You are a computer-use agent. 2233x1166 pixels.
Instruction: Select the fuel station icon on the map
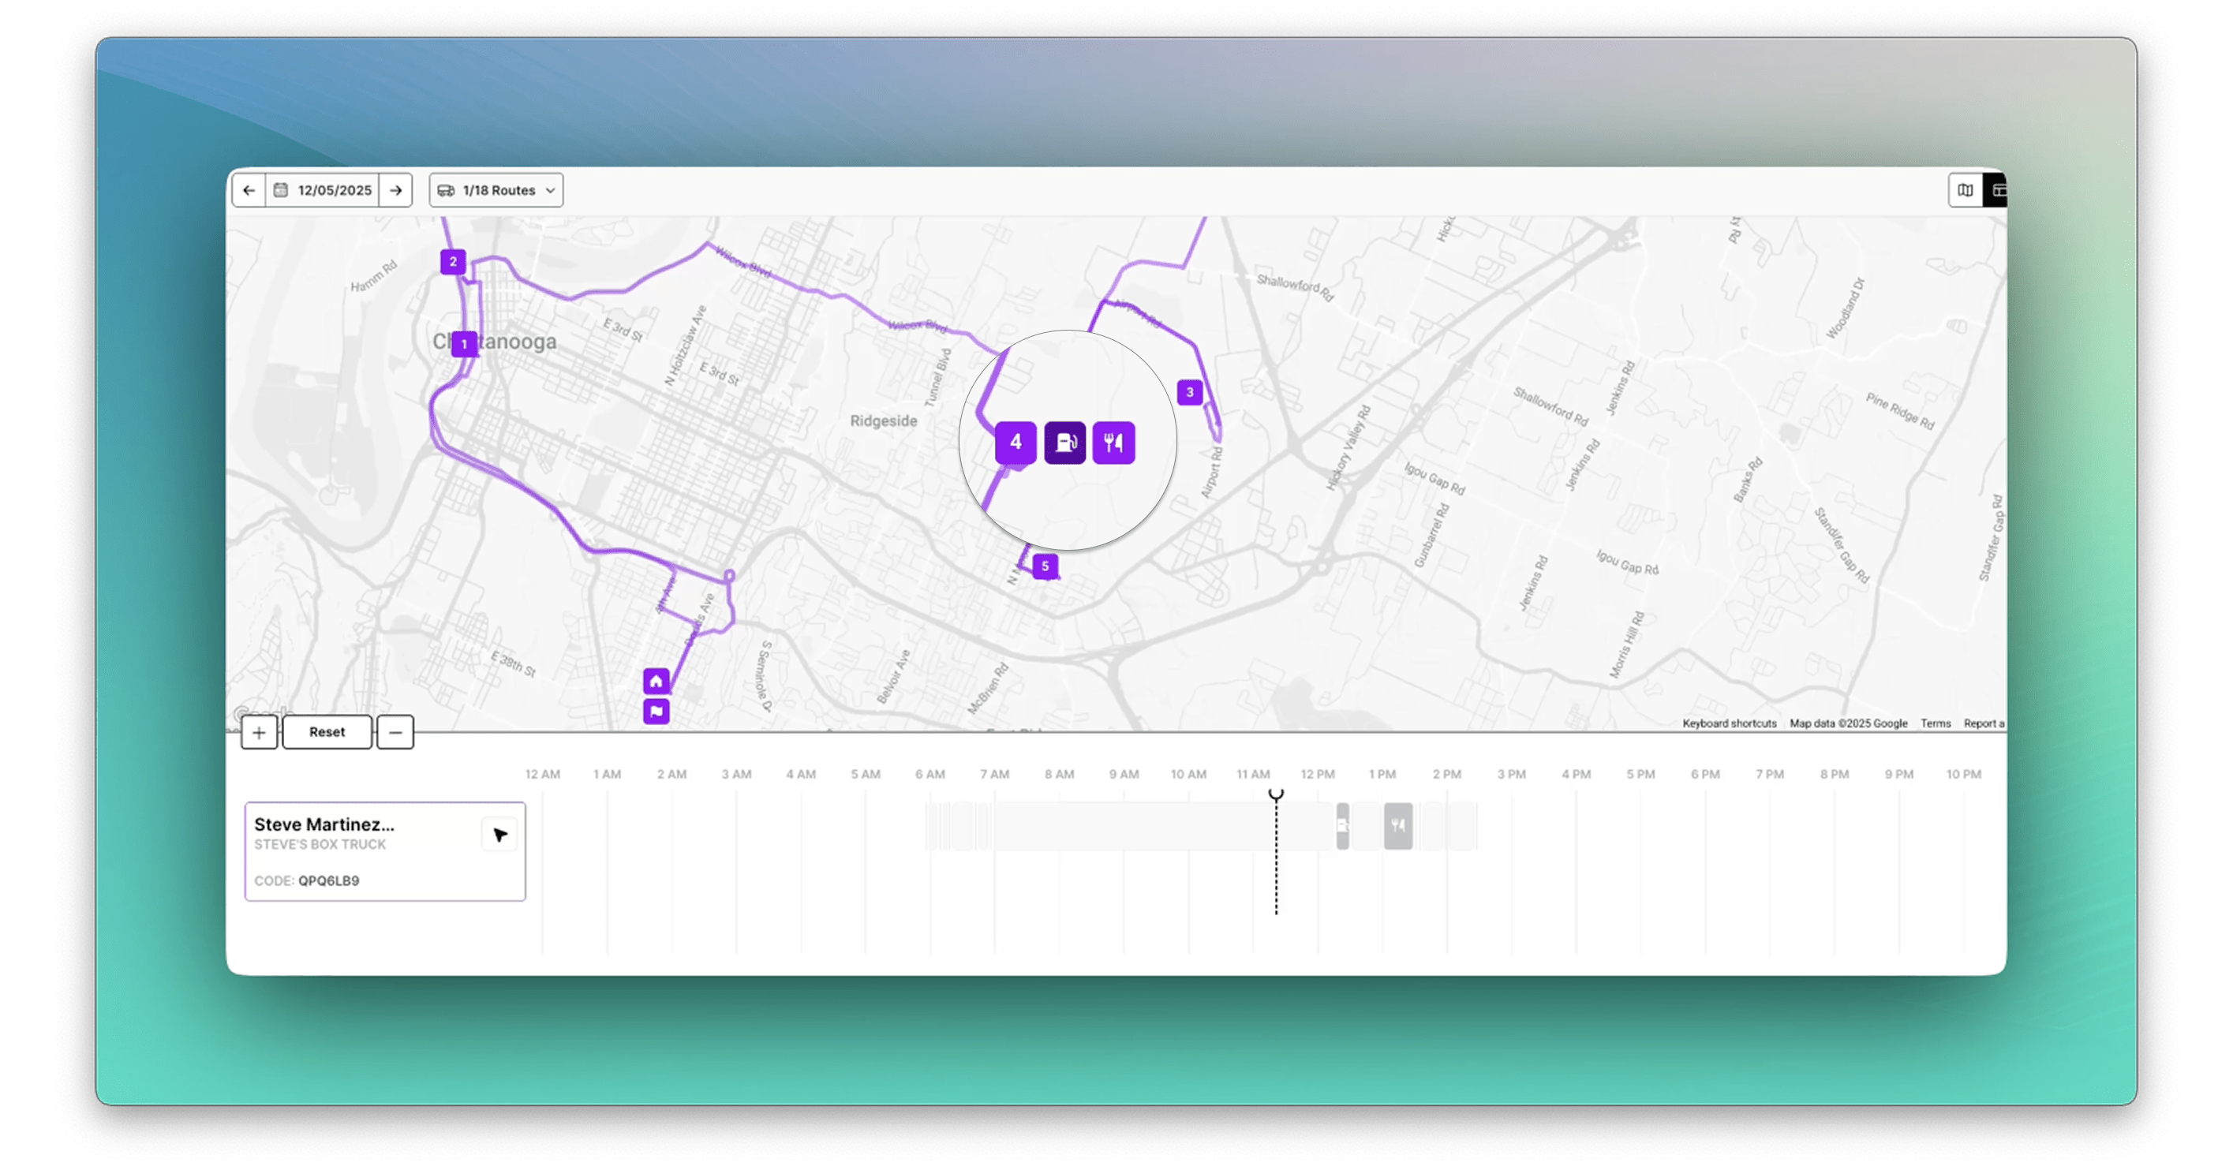coord(1065,442)
